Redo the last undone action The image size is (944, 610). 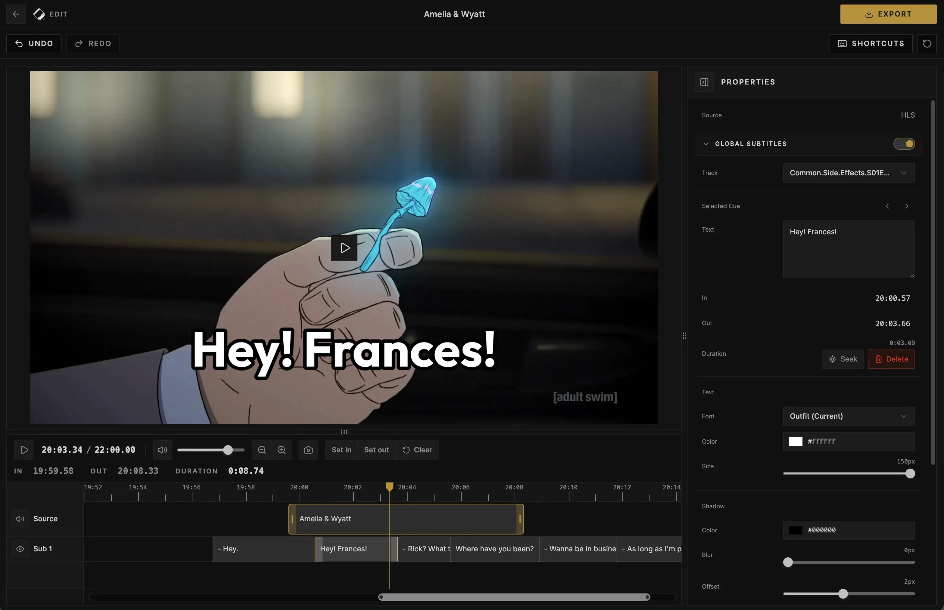pos(93,43)
